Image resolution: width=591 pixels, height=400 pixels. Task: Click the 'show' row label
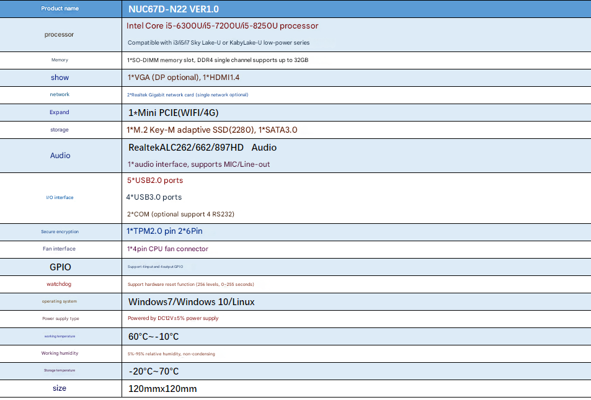[60, 78]
